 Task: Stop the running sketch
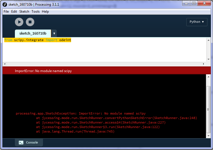coord(30,22)
